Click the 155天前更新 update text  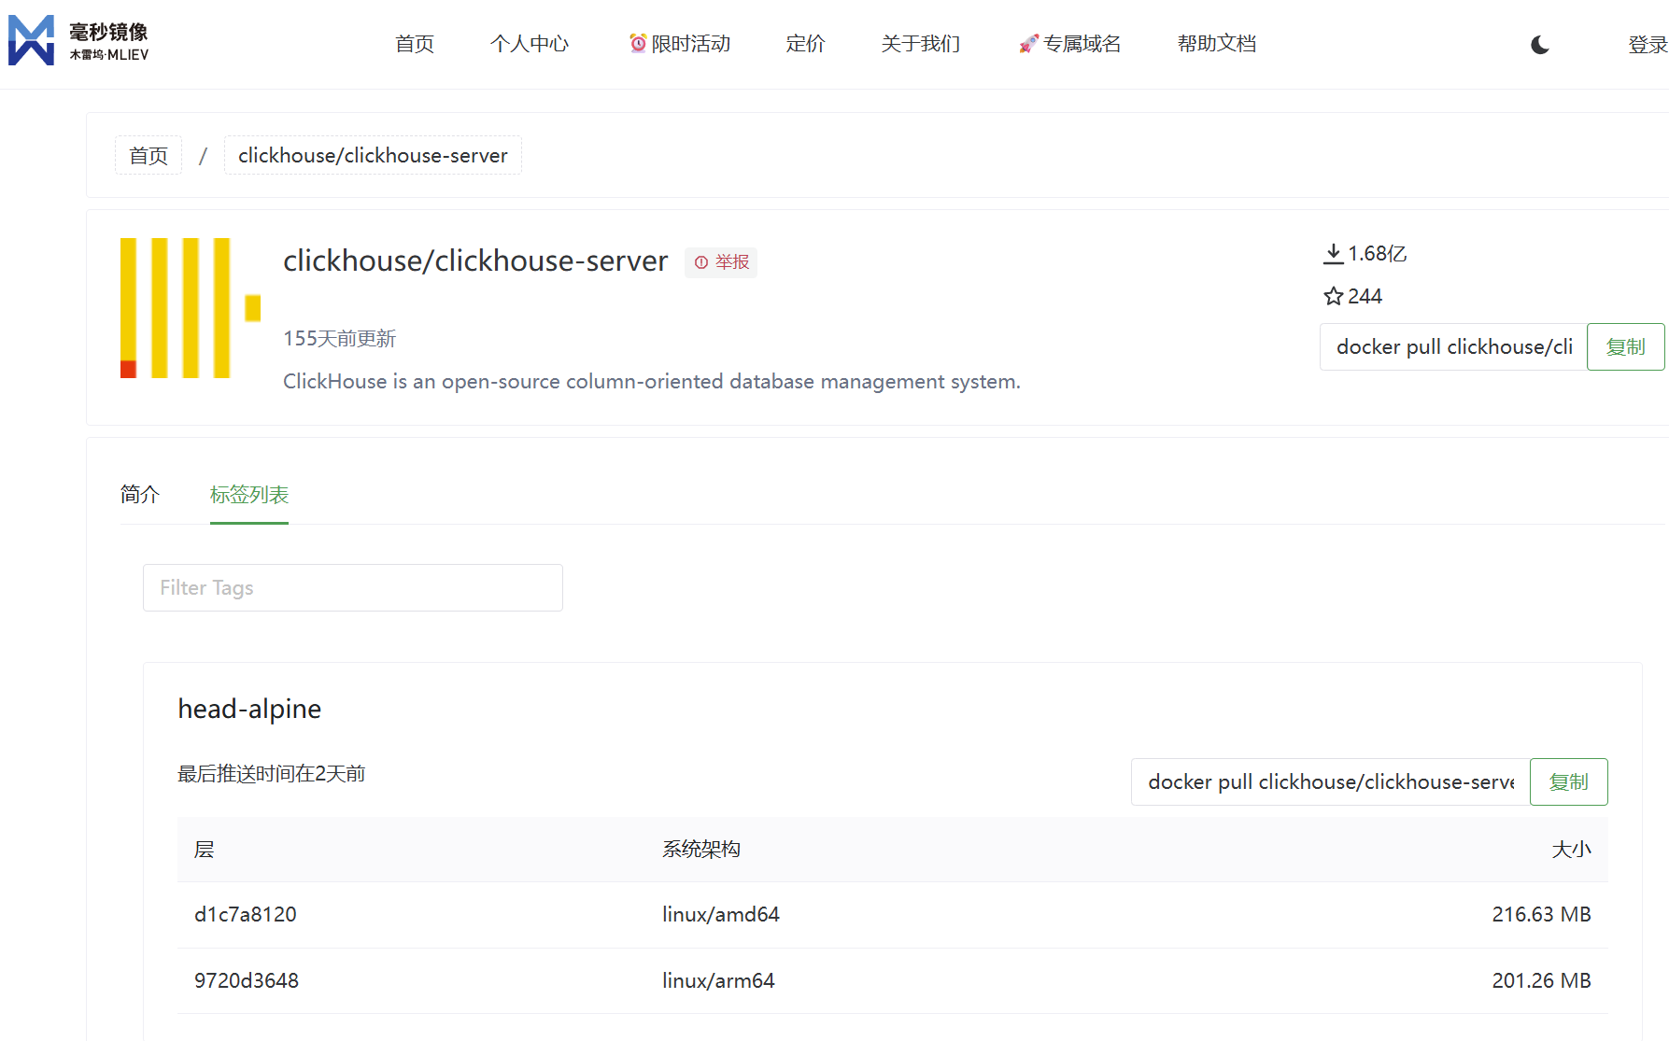tap(340, 338)
